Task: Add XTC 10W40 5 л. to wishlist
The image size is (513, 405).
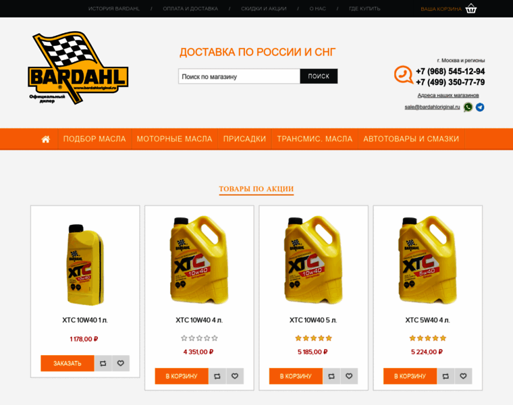Action: (349, 376)
